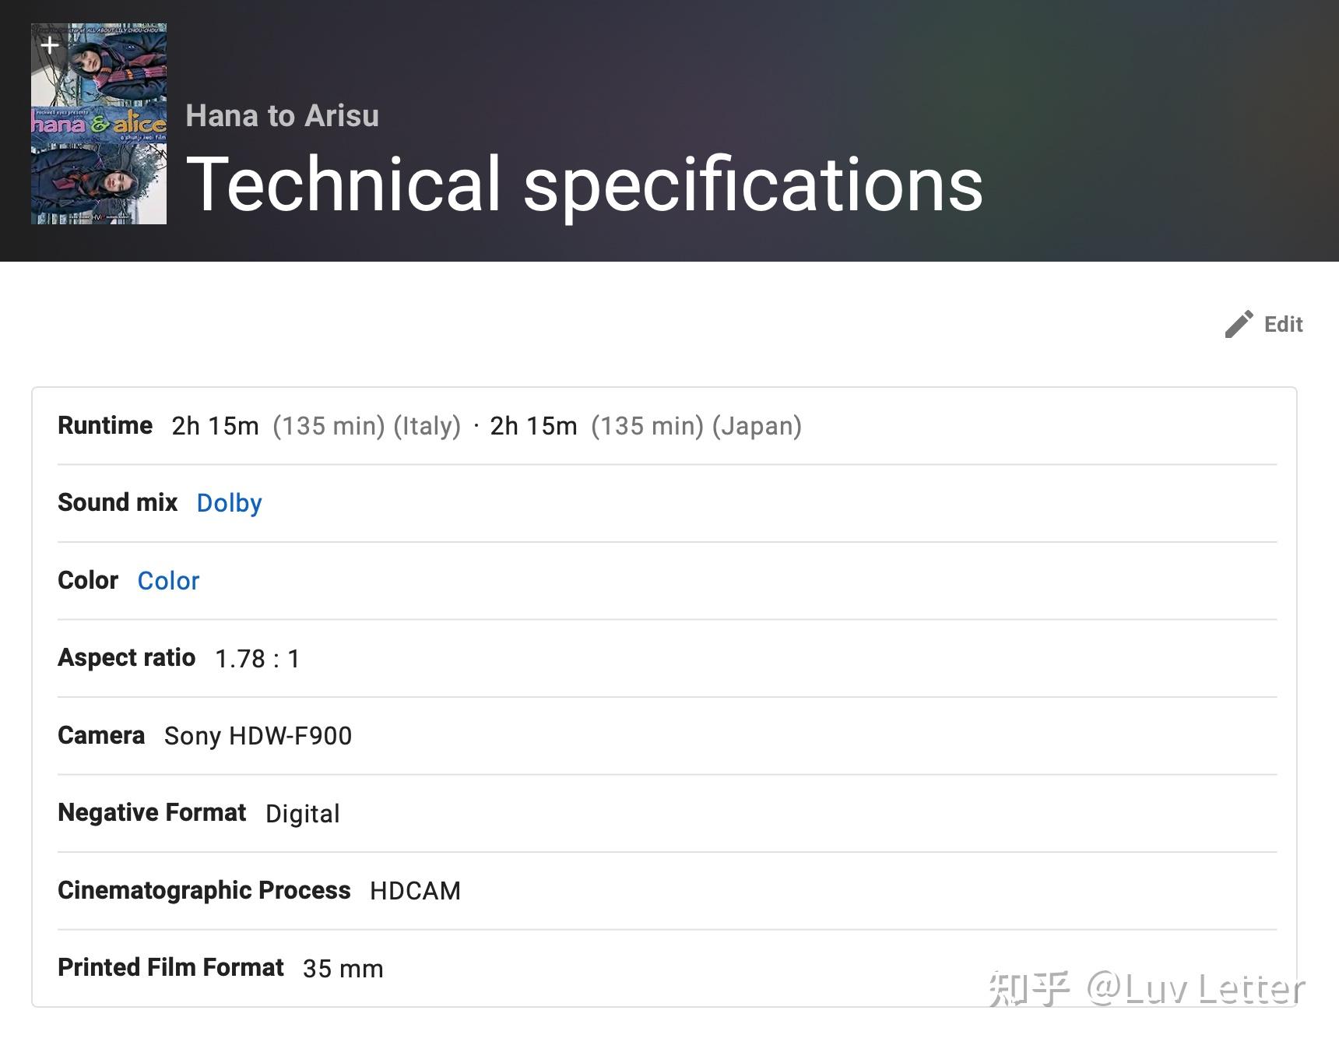Select the 35 mm film format value
Screen dimensions: 1339x1042
click(343, 969)
